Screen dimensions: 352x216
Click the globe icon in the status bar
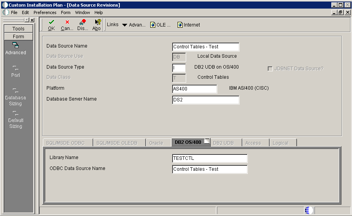tap(309, 211)
